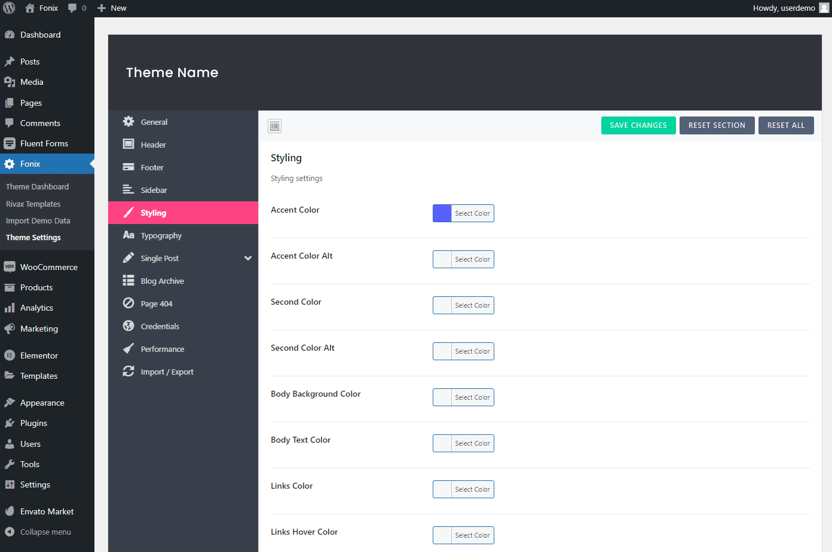Image resolution: width=832 pixels, height=552 pixels.
Task: Toggle the expand-all sections icon
Action: pos(274,126)
